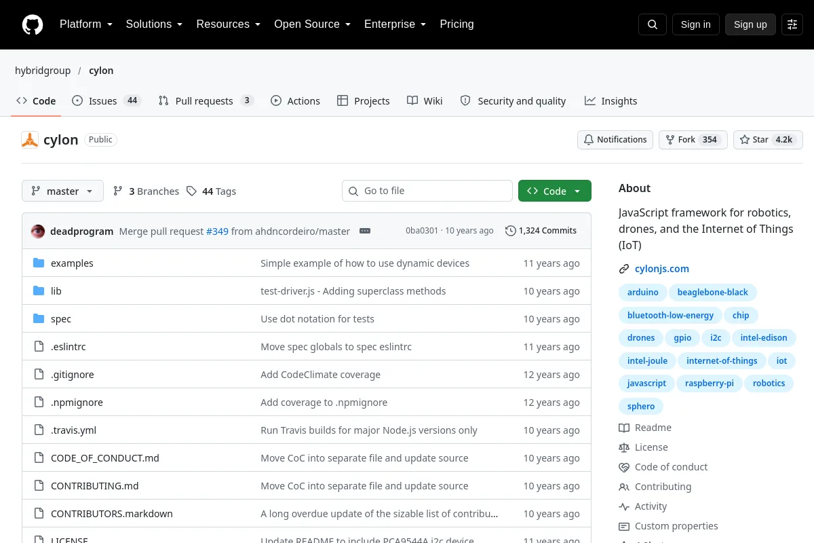Click the License scale icon
Screen dimensions: 814x543
pos(624,447)
